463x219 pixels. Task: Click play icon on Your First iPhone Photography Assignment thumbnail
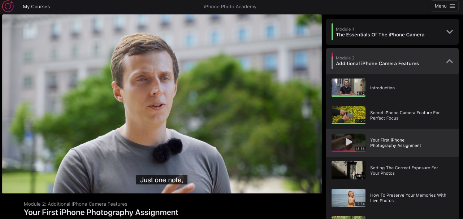(349, 142)
